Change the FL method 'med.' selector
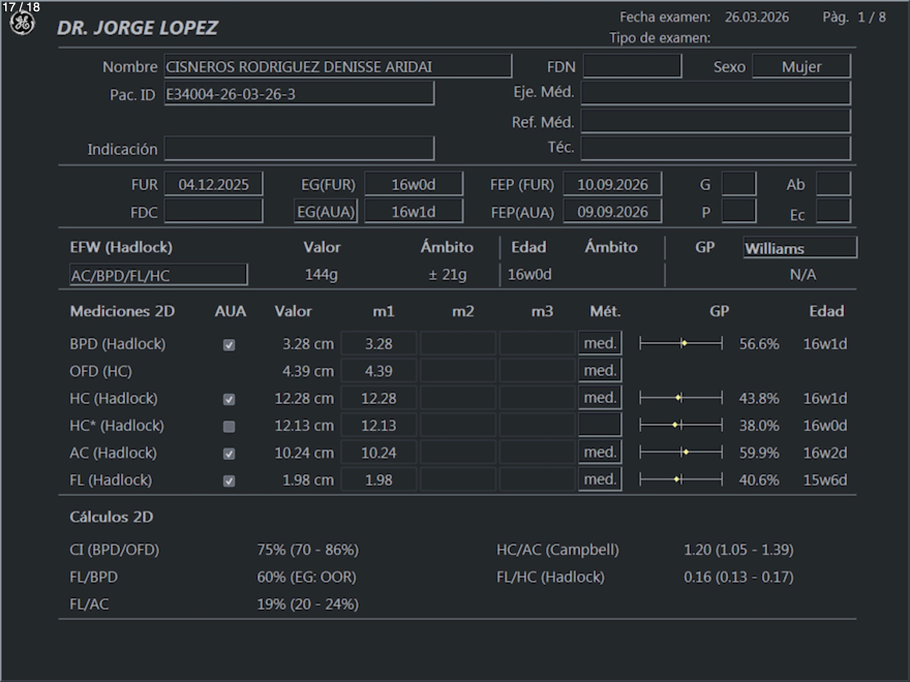 (600, 480)
